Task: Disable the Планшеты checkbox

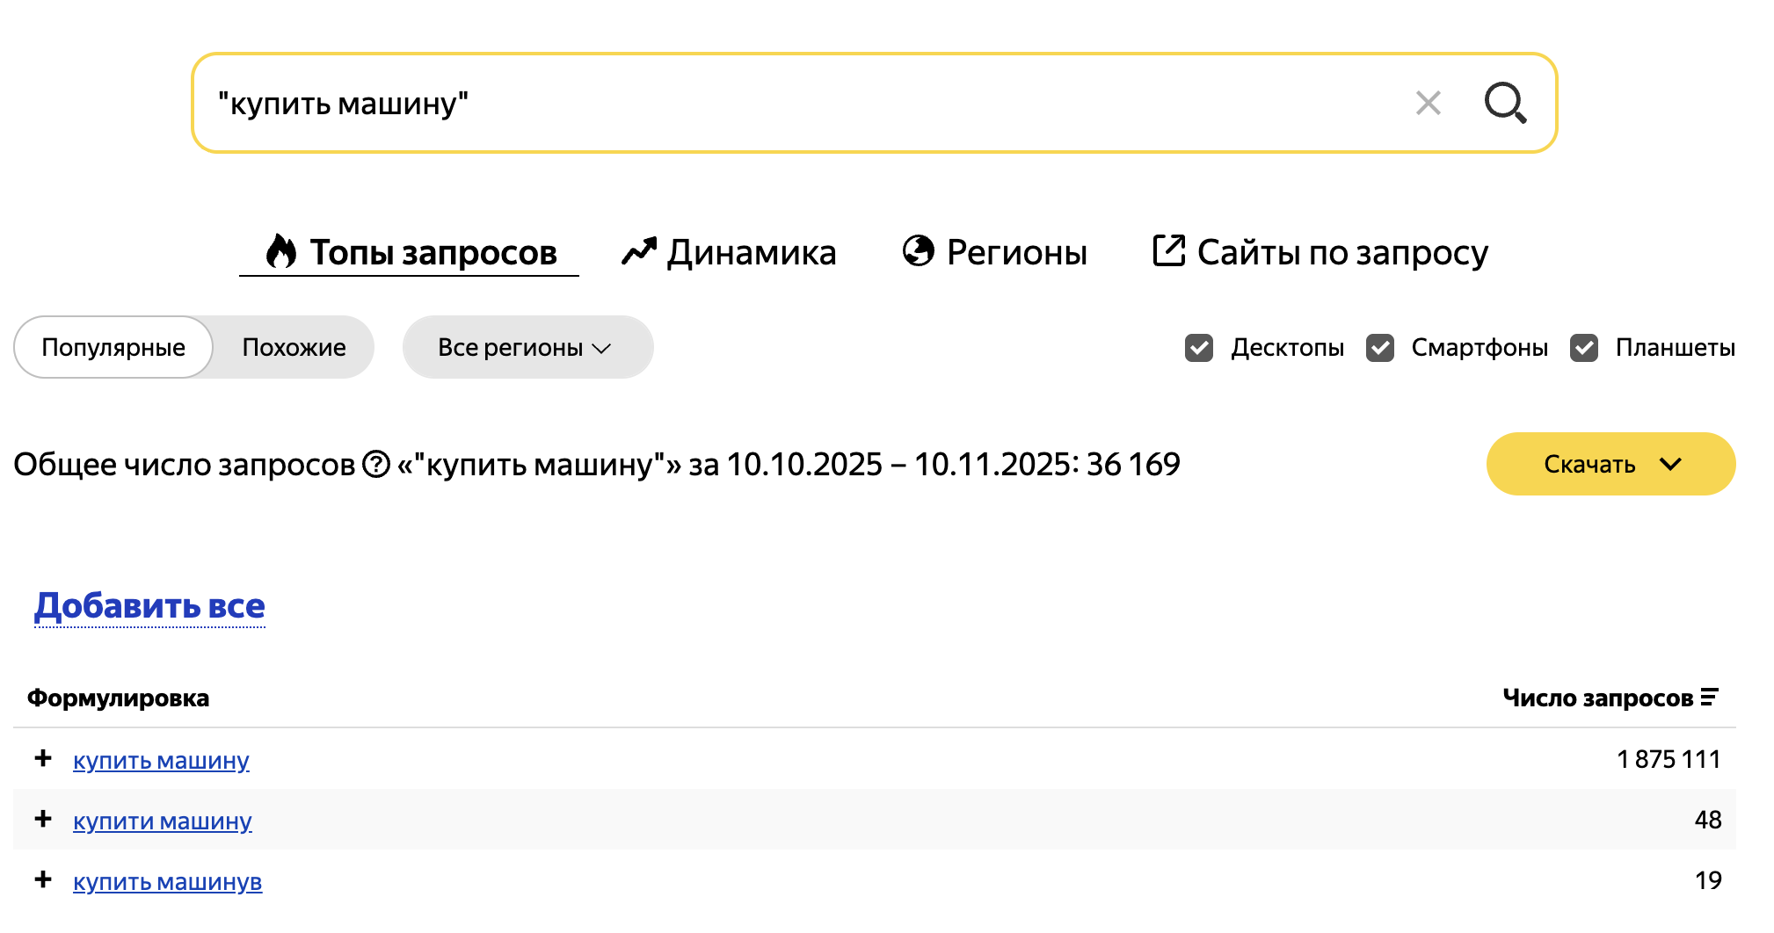Action: click(1584, 348)
